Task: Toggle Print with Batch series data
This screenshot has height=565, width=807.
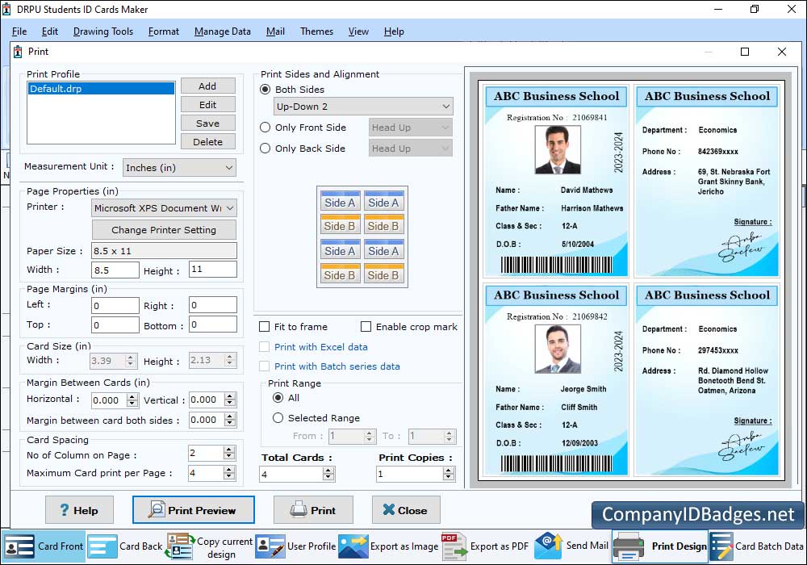Action: coord(264,366)
